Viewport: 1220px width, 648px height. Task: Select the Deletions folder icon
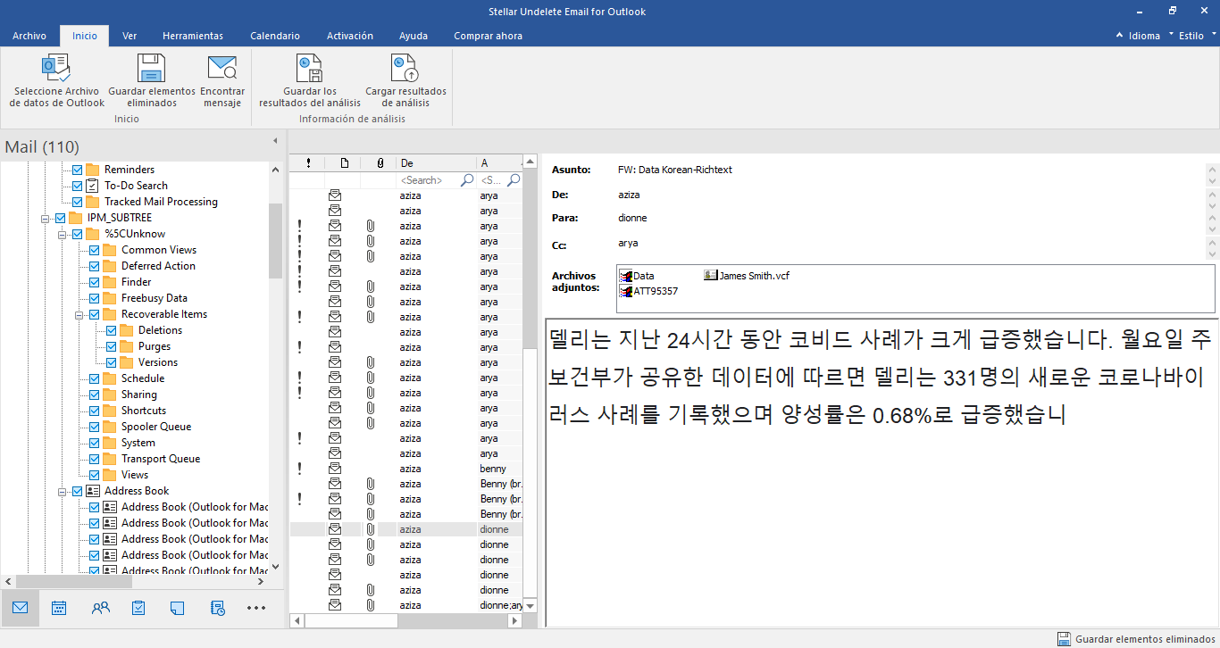pos(126,330)
